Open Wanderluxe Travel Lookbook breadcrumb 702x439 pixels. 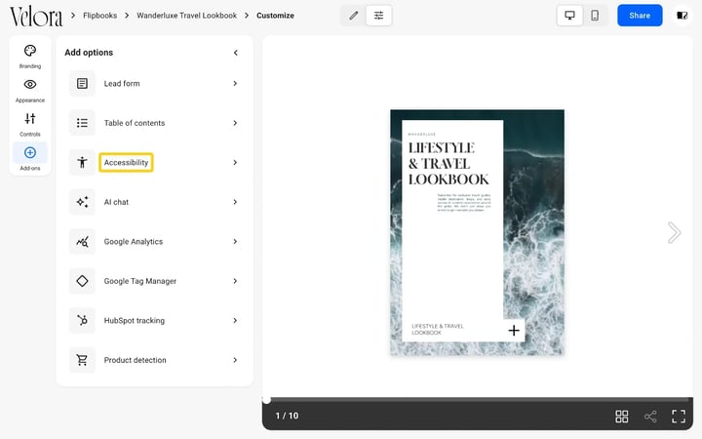click(x=186, y=16)
